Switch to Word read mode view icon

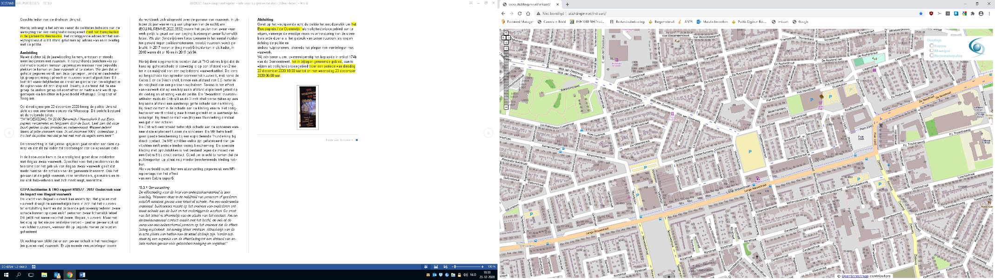(426, 267)
